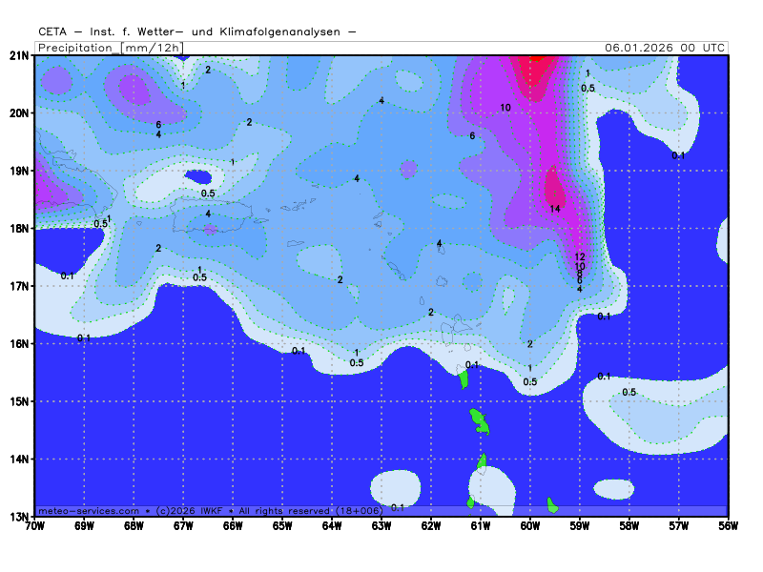The image size is (763, 572).
Task: Click the 06.01.2026 00 UTC timestamp
Action: (665, 47)
